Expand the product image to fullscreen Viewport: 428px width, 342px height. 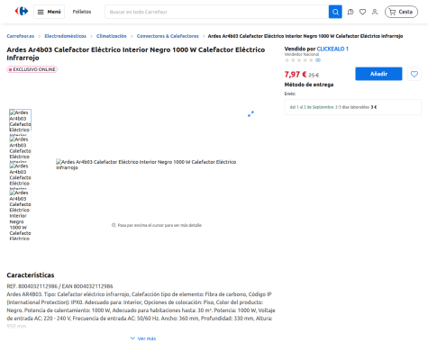pyautogui.click(x=250, y=114)
